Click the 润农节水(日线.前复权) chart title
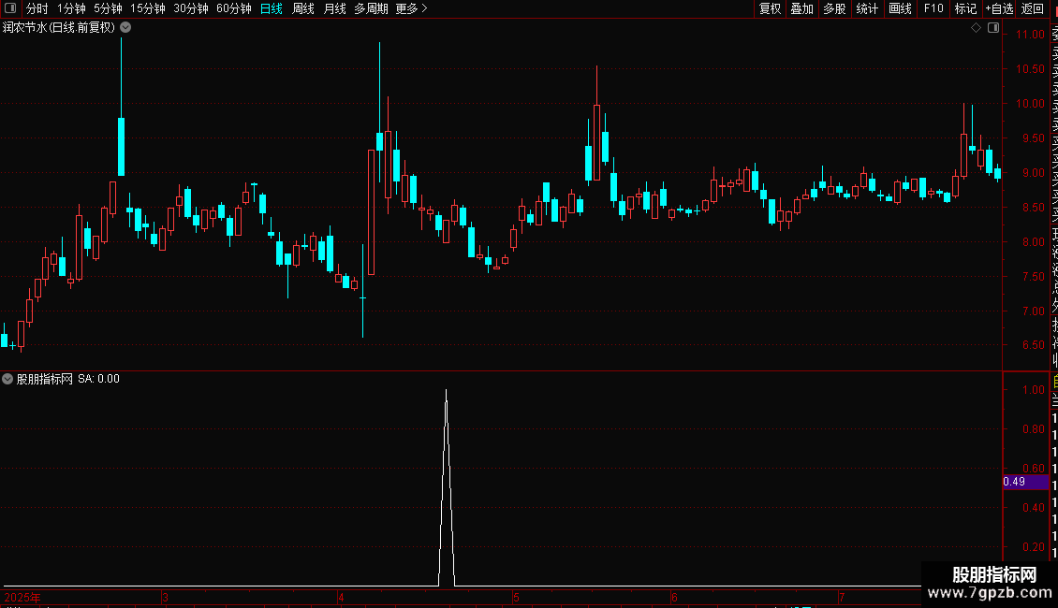This screenshot has width=1058, height=608. (x=59, y=28)
